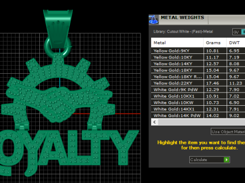Select the handshake model in the viewport

(60, 104)
